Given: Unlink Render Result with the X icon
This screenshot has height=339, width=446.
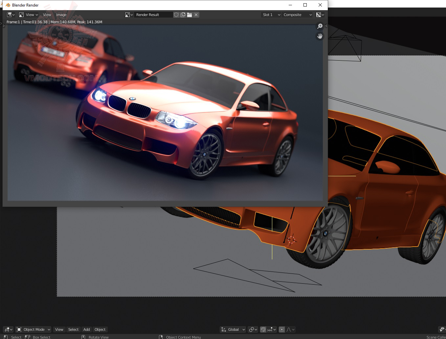Looking at the screenshot, I should pyautogui.click(x=196, y=15).
